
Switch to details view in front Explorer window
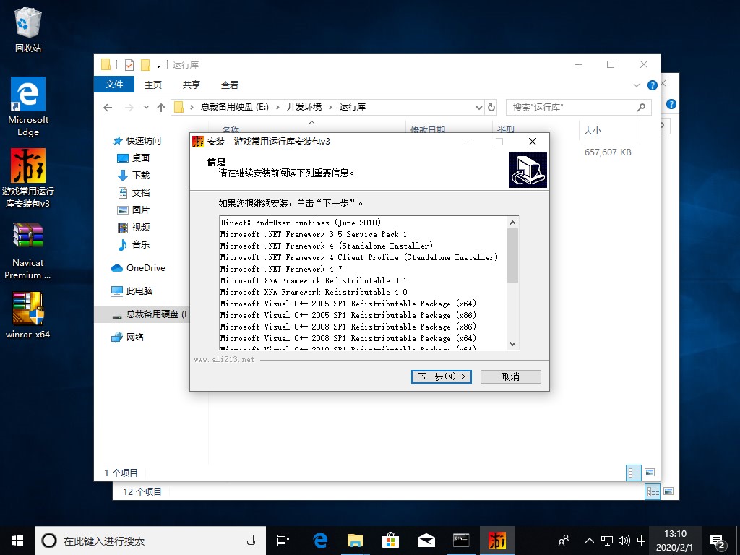[634, 473]
